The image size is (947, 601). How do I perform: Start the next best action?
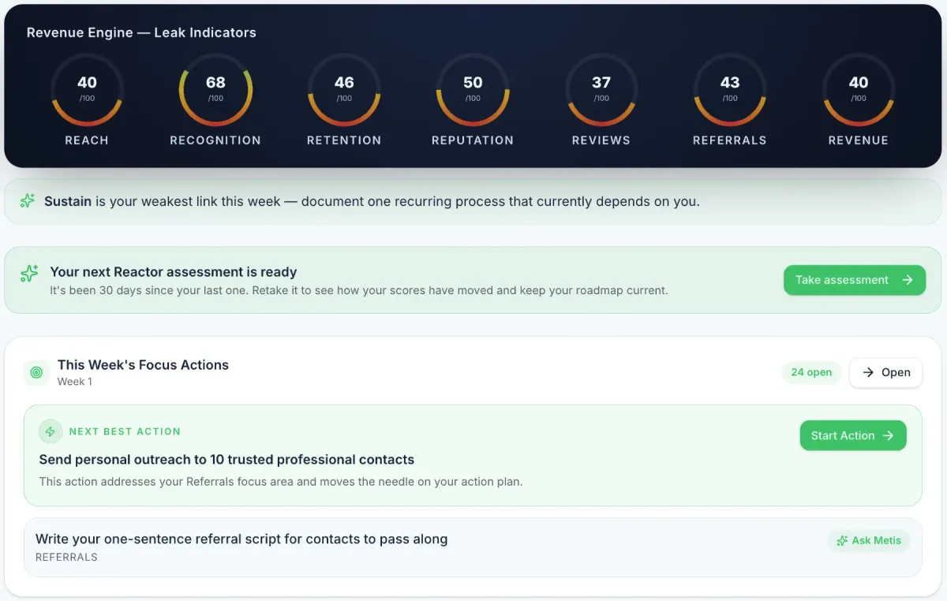[x=853, y=435]
